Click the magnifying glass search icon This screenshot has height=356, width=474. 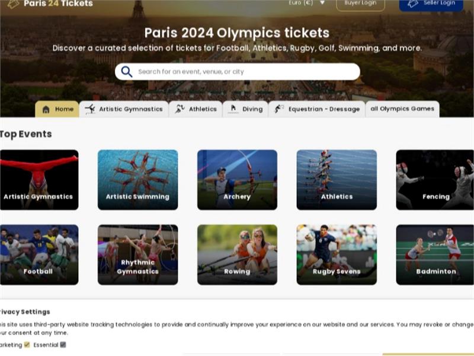127,72
